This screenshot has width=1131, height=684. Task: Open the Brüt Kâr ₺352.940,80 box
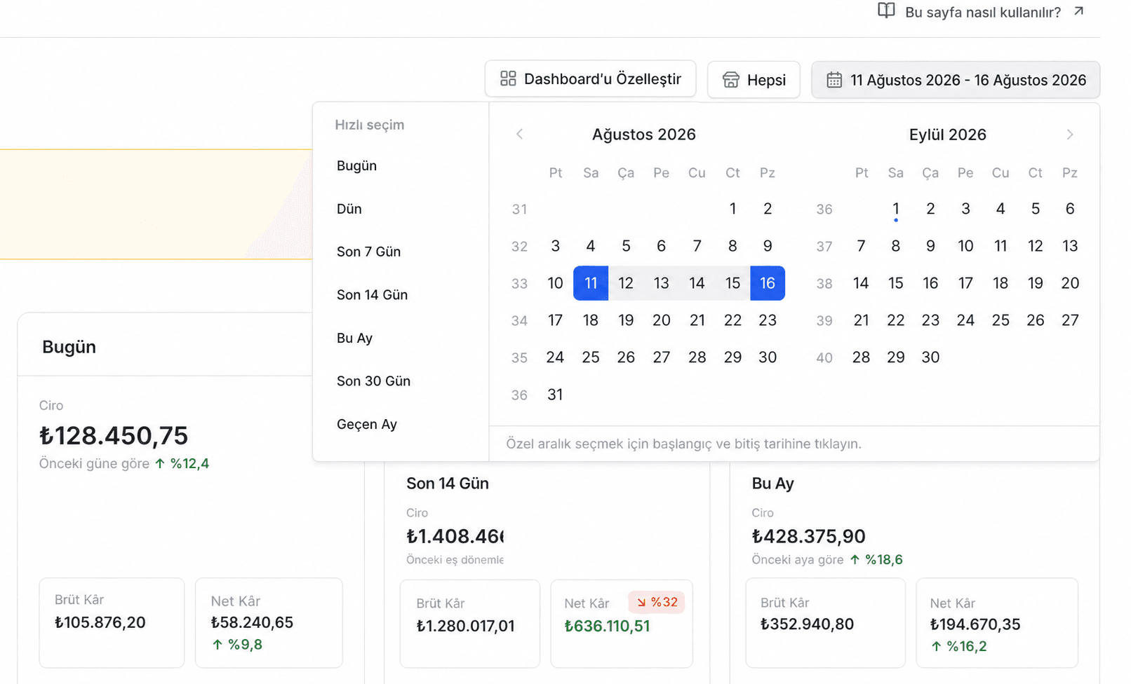pos(825,622)
